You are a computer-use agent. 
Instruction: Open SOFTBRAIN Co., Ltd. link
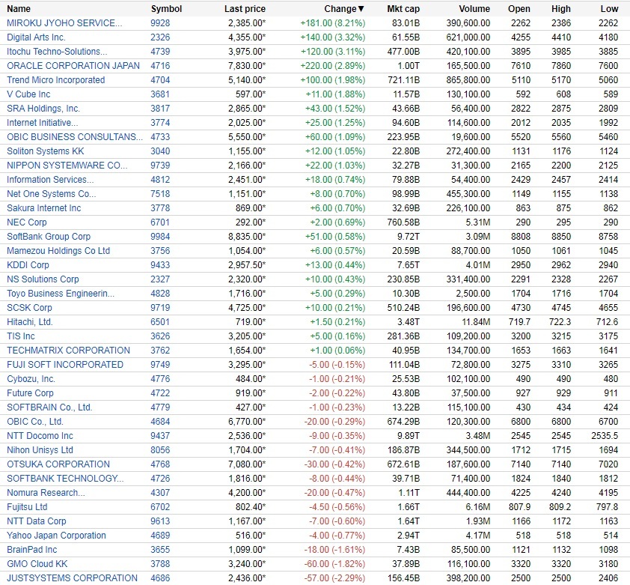point(49,407)
